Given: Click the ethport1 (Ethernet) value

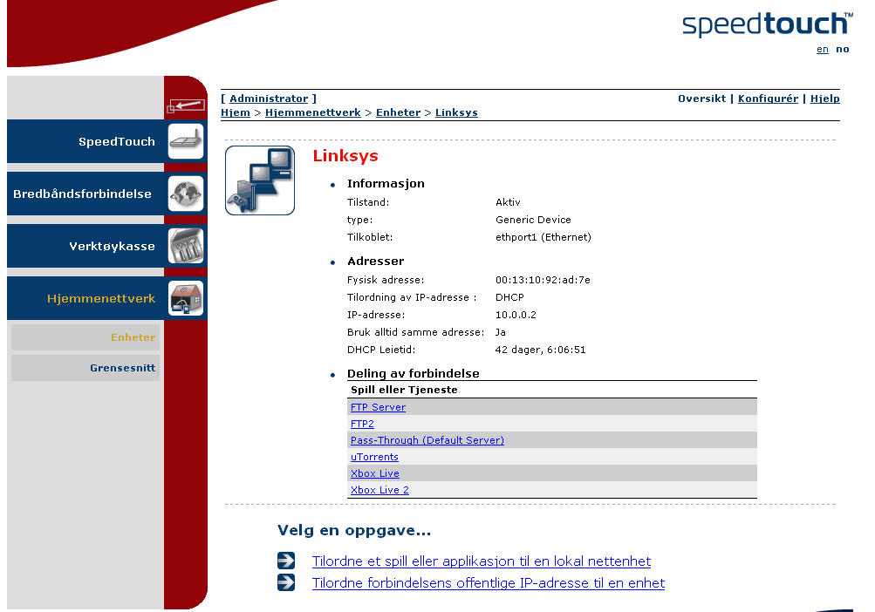Looking at the screenshot, I should (x=543, y=237).
